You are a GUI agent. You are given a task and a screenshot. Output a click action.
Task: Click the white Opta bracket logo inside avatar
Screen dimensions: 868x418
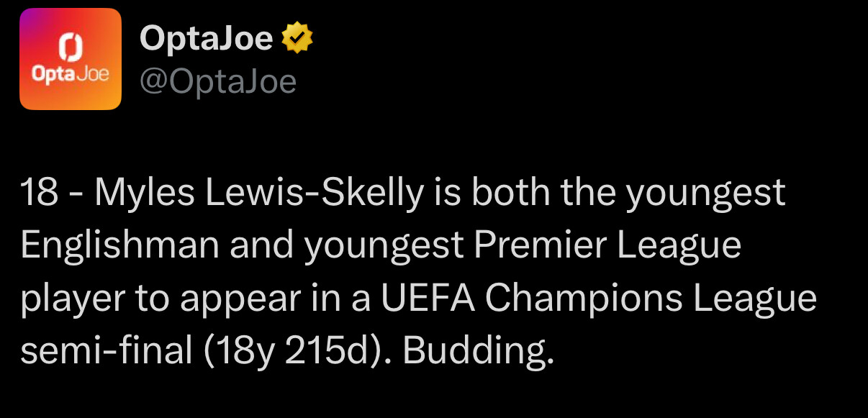(71, 45)
